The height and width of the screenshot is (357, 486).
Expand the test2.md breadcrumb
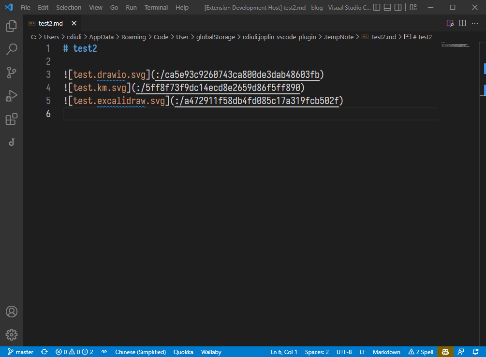[x=383, y=37]
